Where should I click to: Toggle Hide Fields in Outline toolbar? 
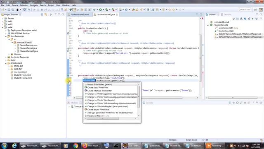coord(245,19)
